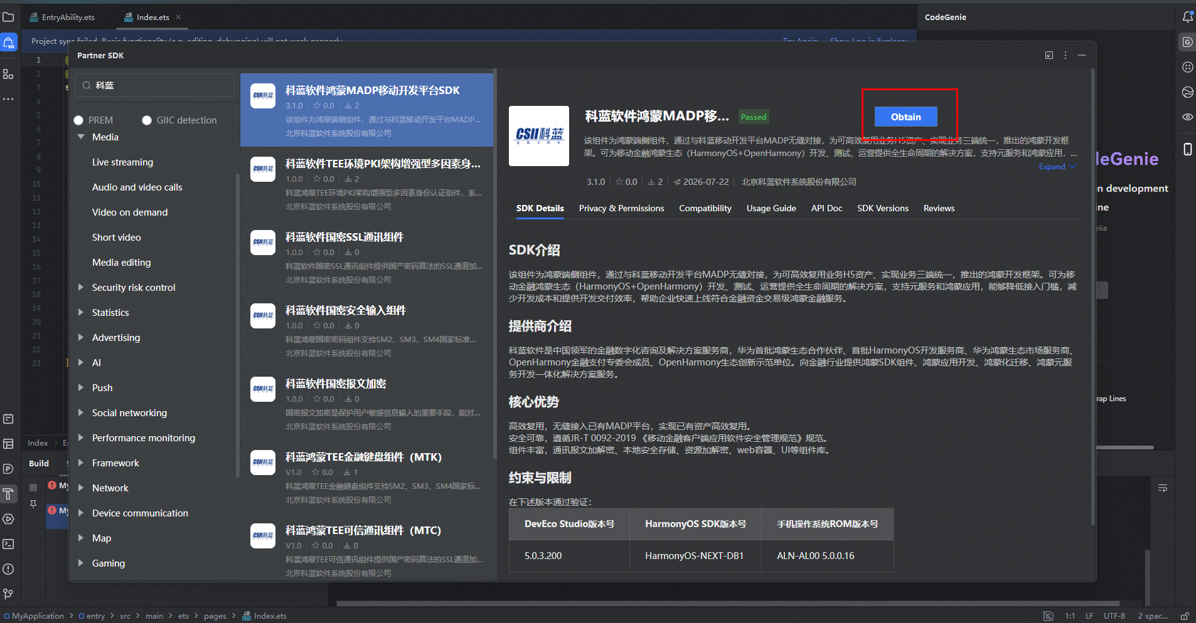Close the Index.ets editor tab
Viewport: 1196px width, 623px height.
click(x=178, y=17)
